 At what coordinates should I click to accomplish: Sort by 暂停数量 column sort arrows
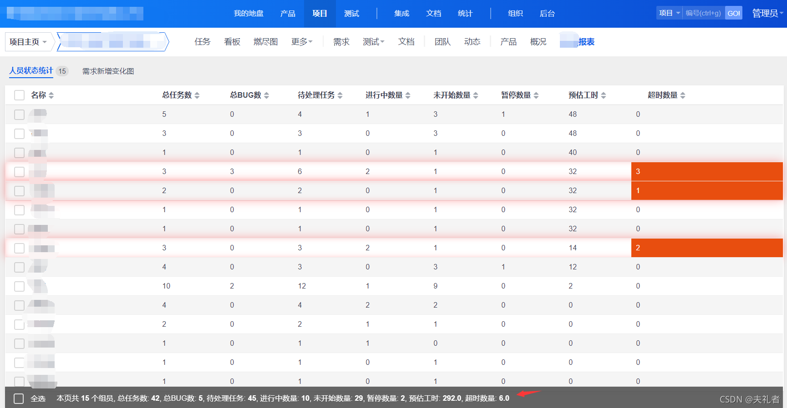pyautogui.click(x=536, y=95)
